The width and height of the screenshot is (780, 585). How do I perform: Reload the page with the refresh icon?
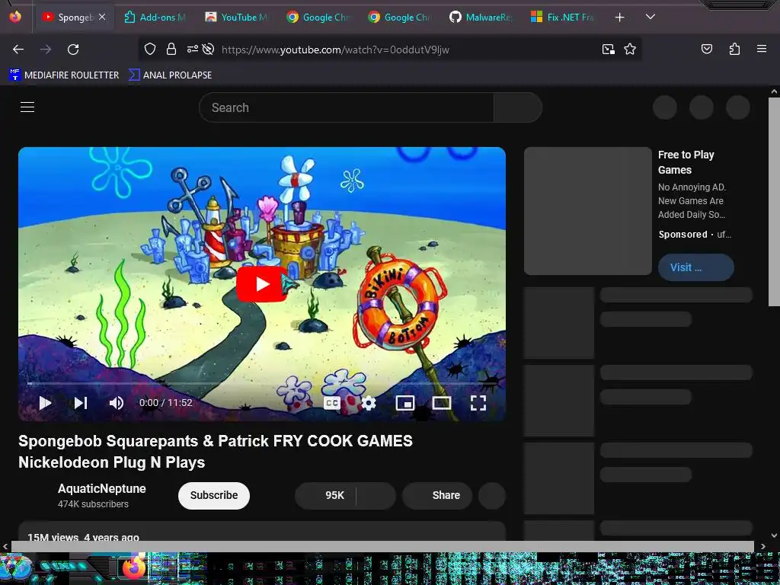(x=73, y=50)
